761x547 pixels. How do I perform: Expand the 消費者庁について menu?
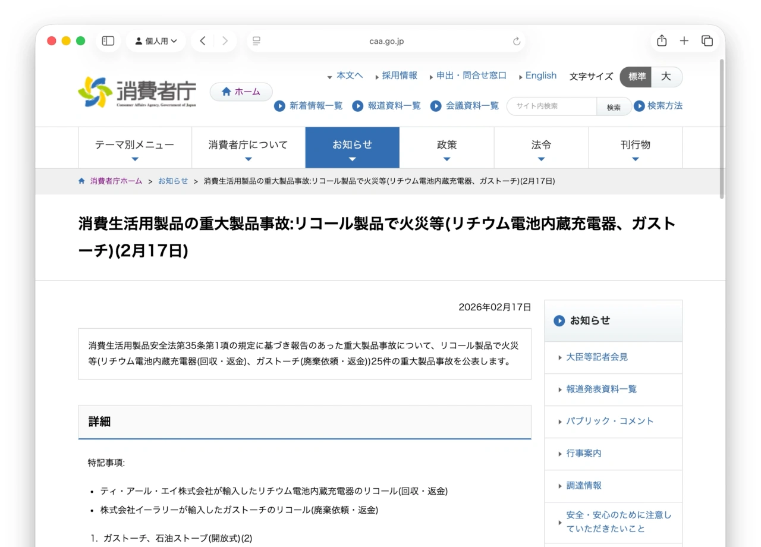click(x=248, y=147)
